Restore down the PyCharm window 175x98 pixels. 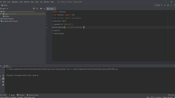click(171, 2)
